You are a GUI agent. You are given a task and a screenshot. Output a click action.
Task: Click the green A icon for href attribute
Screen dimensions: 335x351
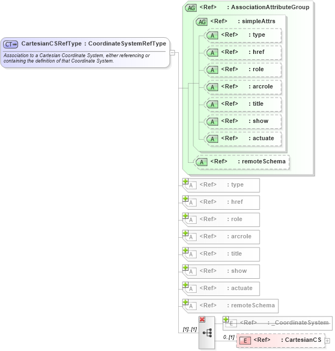click(x=212, y=53)
